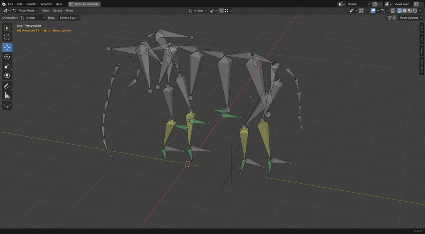This screenshot has height=234, width=425.
Task: Open the scene browse icon
Action: click(341, 4)
